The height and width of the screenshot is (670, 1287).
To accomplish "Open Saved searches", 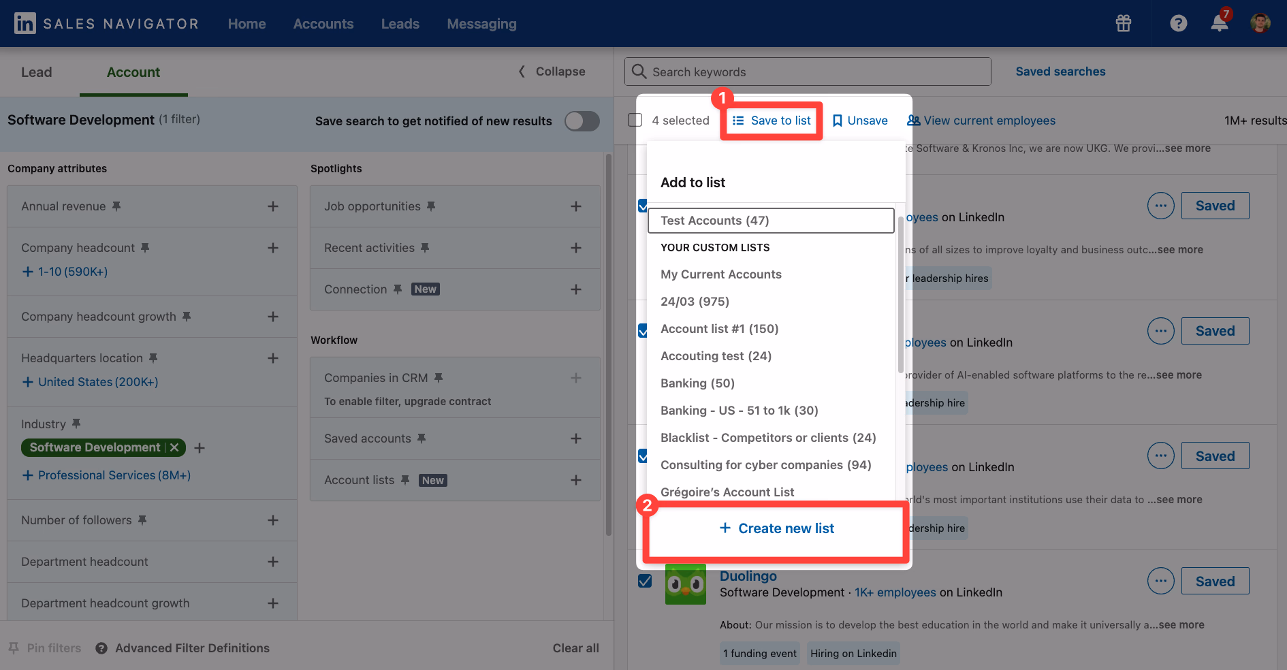I will 1060,71.
